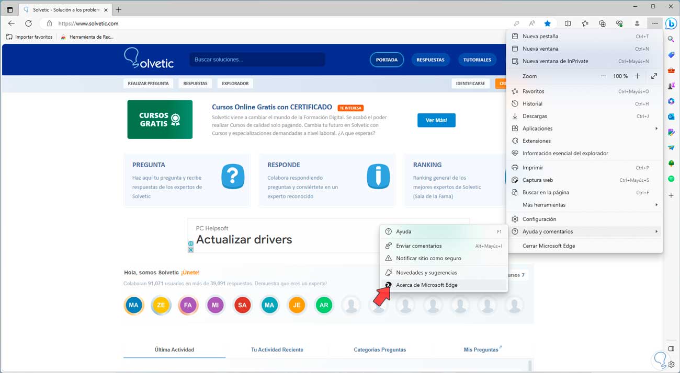The width and height of the screenshot is (680, 373).
Task: Increase zoom with the plus button
Action: click(x=637, y=76)
